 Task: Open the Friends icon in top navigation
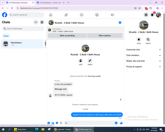[66, 15]
